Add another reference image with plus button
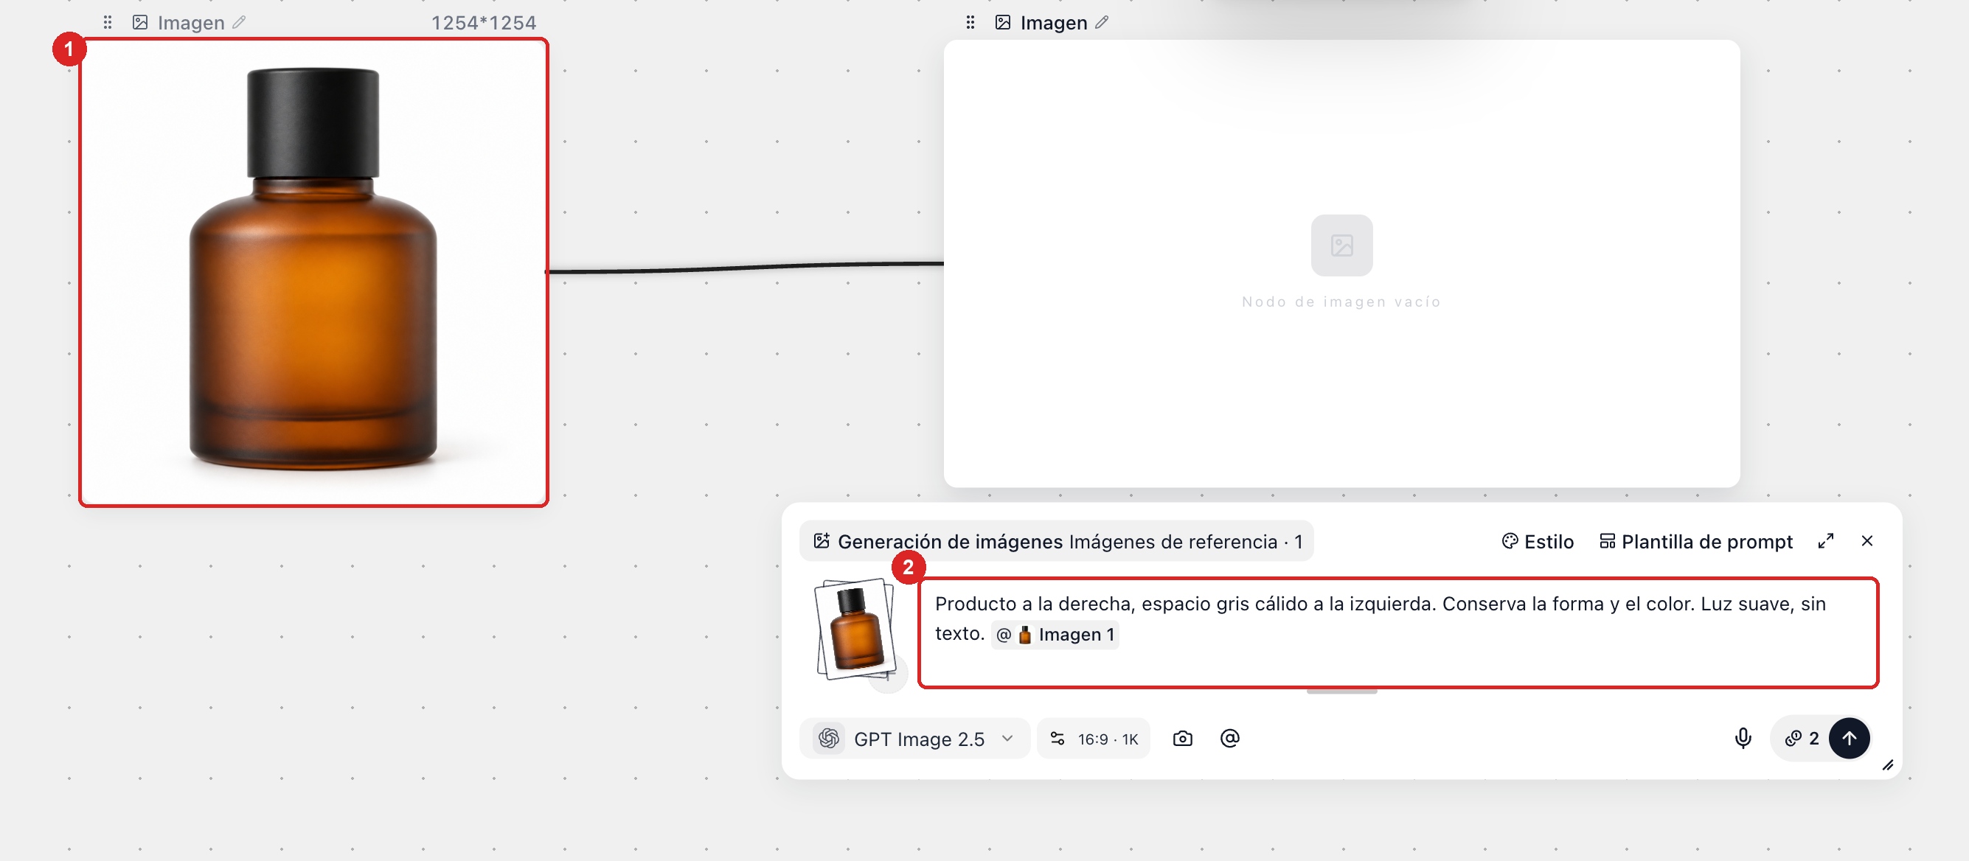The height and width of the screenshot is (861, 1969). point(889,675)
